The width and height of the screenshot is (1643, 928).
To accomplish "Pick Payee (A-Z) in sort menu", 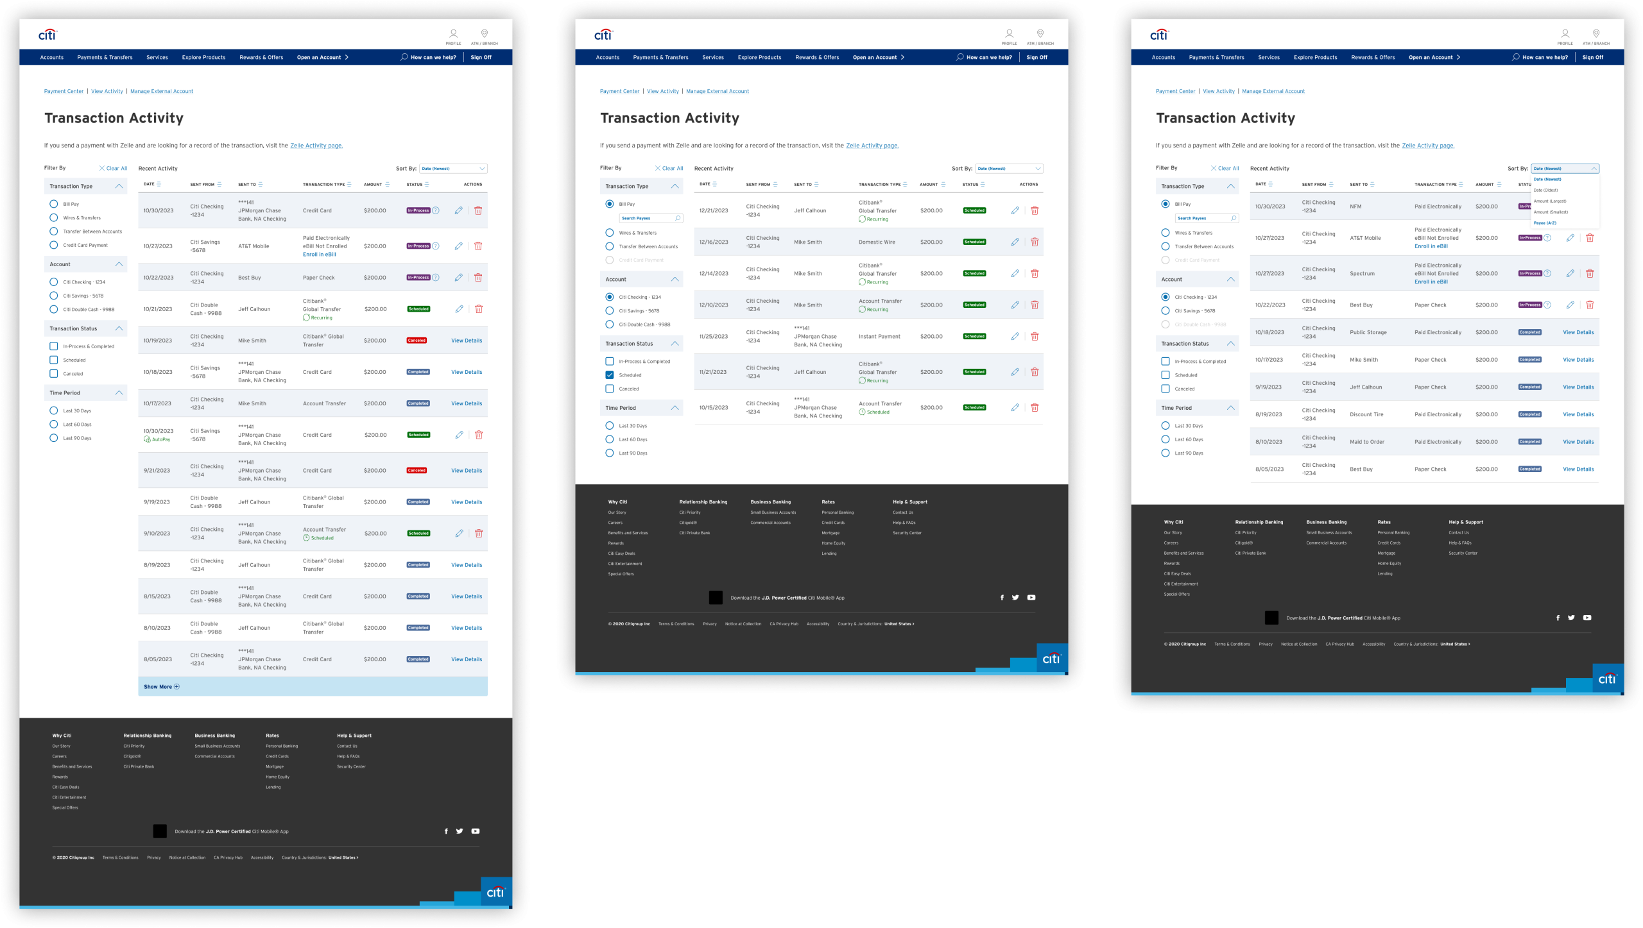I will [x=1545, y=223].
